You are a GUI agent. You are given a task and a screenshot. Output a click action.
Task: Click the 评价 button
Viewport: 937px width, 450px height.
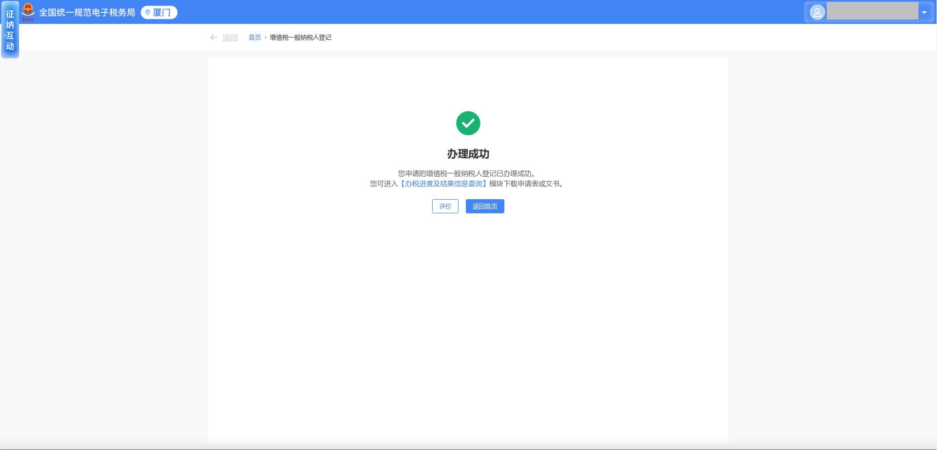445,206
